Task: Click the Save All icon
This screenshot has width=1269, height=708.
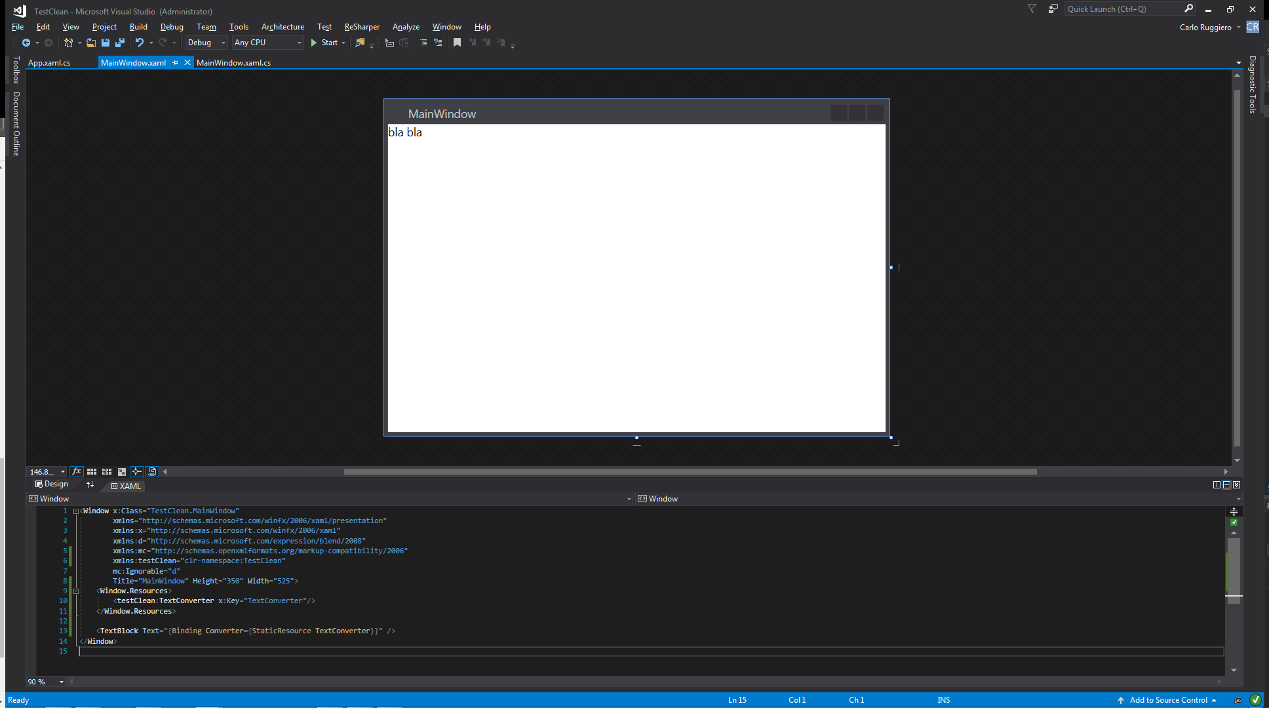Action: pyautogui.click(x=120, y=43)
